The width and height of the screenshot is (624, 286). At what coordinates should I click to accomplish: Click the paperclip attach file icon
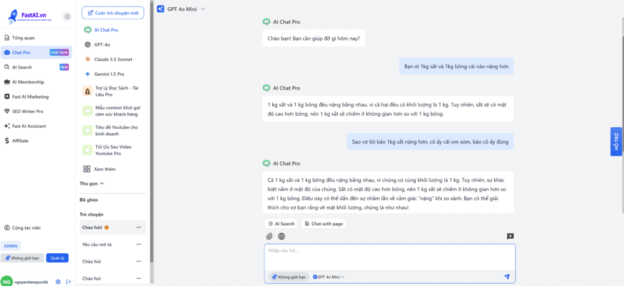269,236
